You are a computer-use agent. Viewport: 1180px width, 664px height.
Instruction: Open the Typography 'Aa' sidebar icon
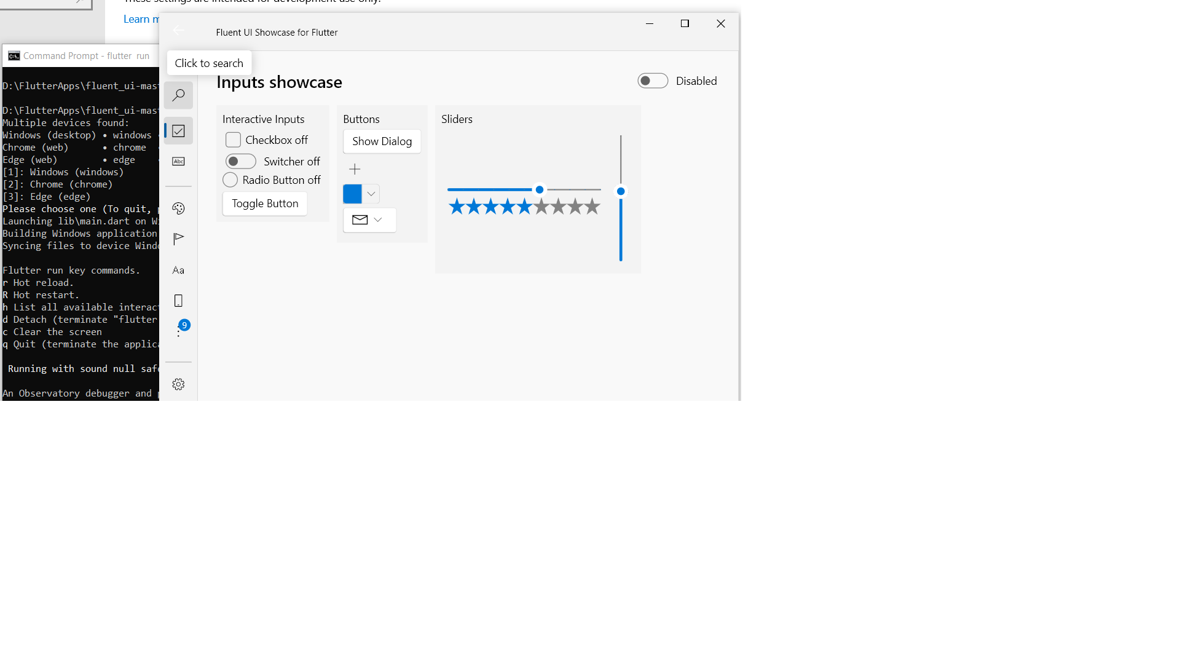point(178,271)
